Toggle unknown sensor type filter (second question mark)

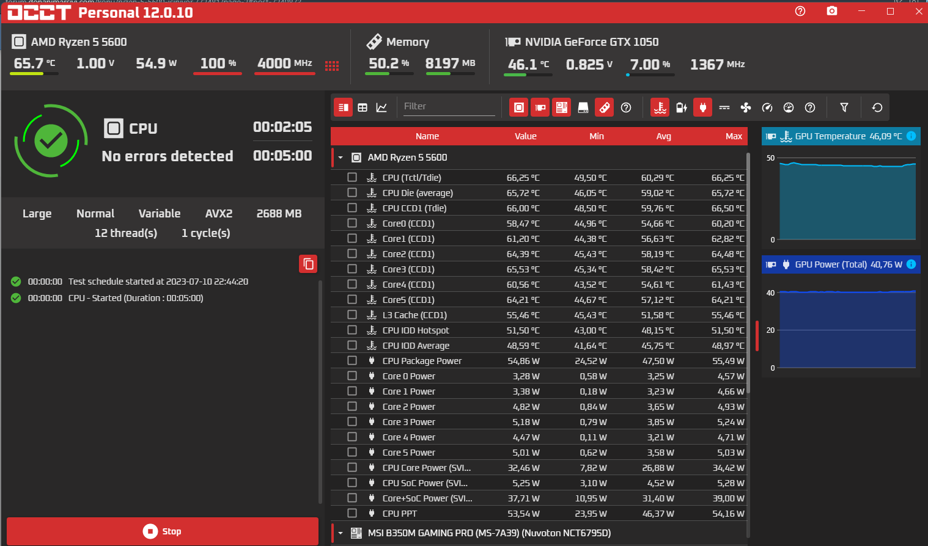tap(810, 107)
